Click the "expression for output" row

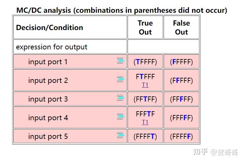52,47
